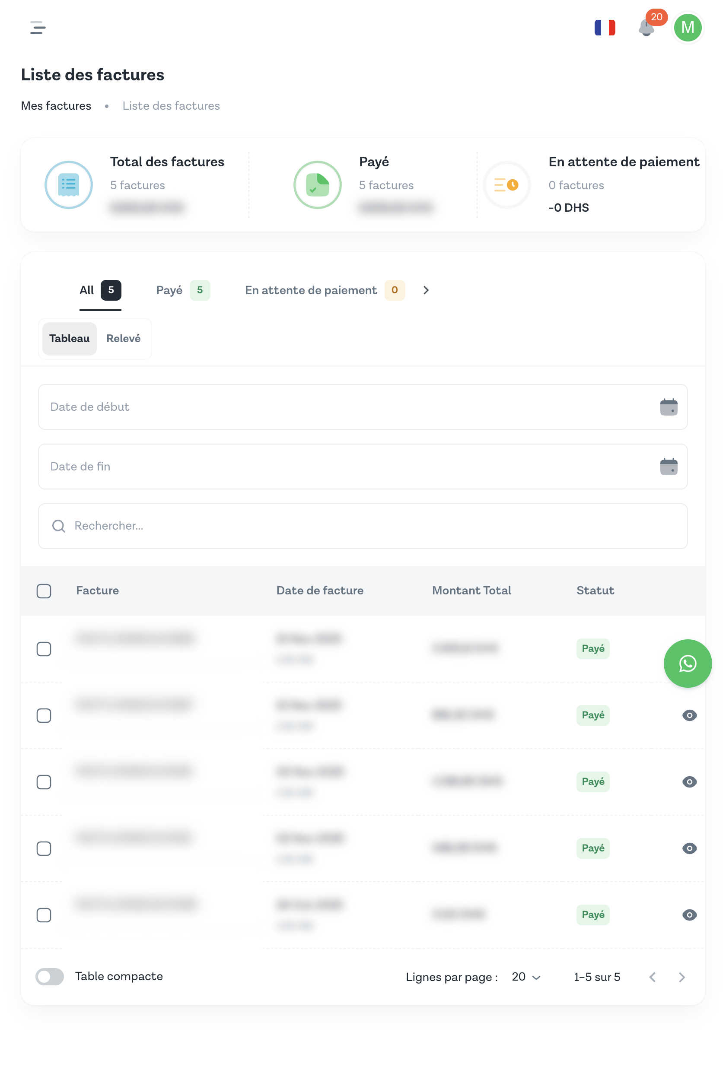Click the French flag language selector
This screenshot has height=1067, width=726.
pos(604,28)
